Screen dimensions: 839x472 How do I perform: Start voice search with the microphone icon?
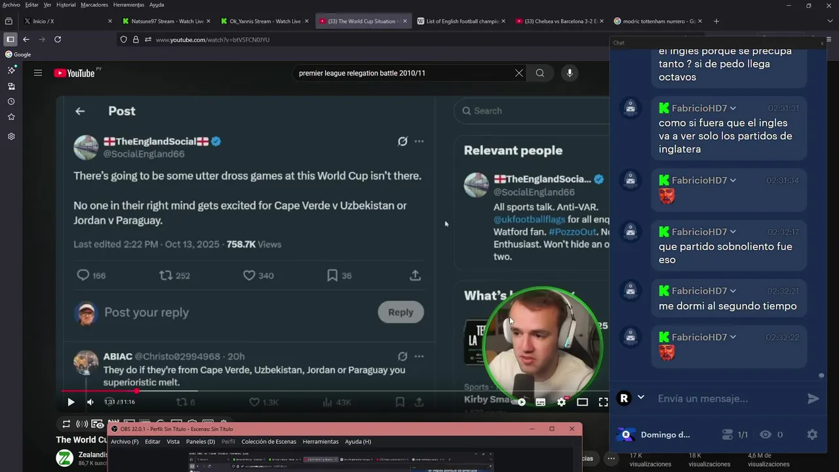click(570, 73)
